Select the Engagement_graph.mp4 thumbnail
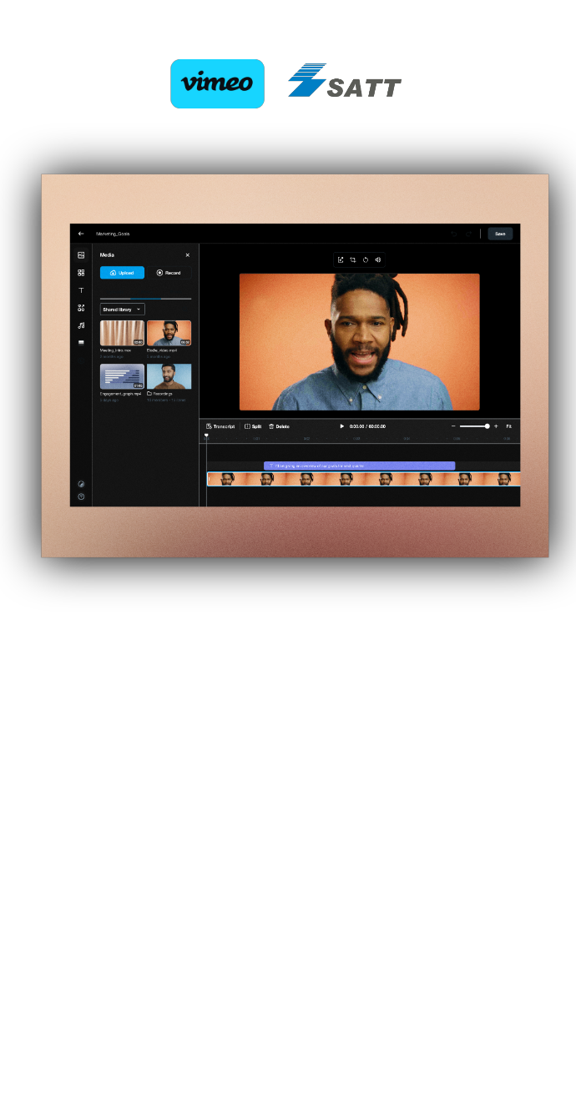The width and height of the screenshot is (576, 1118). (x=122, y=376)
